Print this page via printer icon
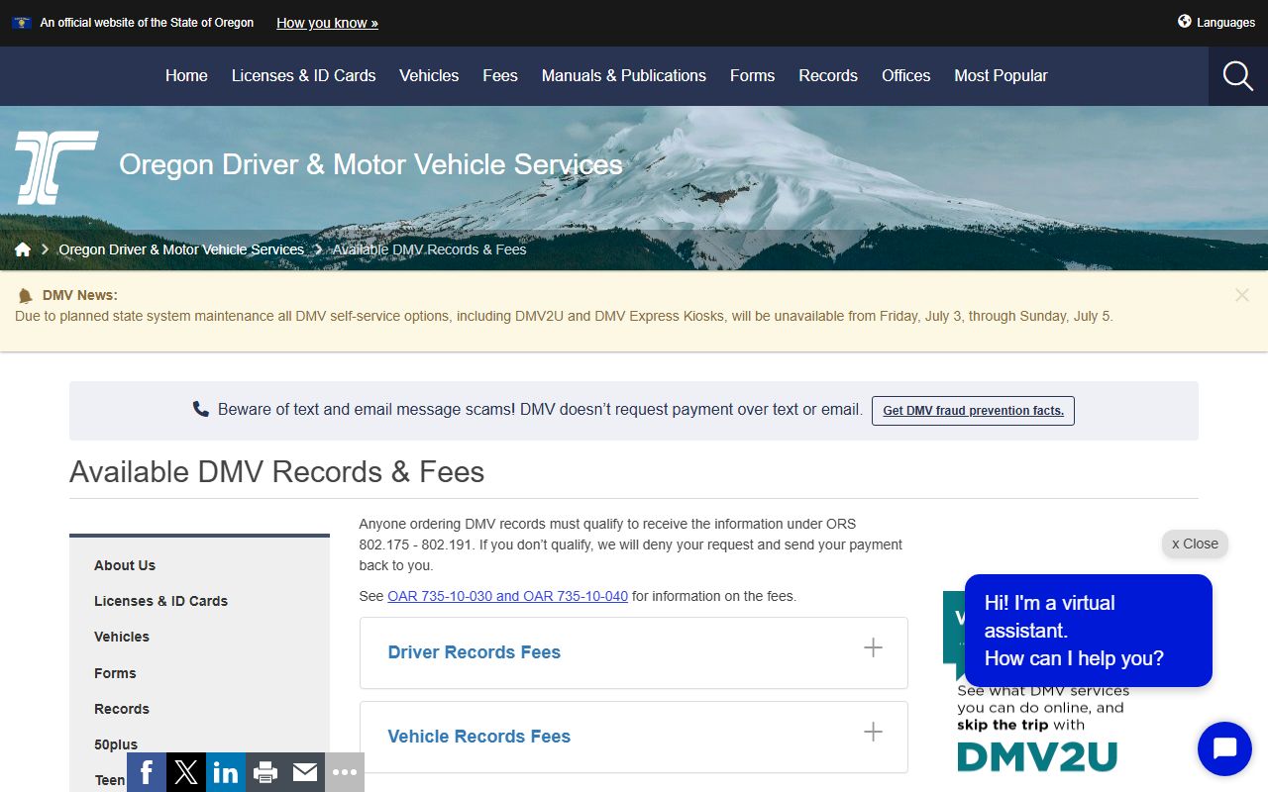 [265, 772]
